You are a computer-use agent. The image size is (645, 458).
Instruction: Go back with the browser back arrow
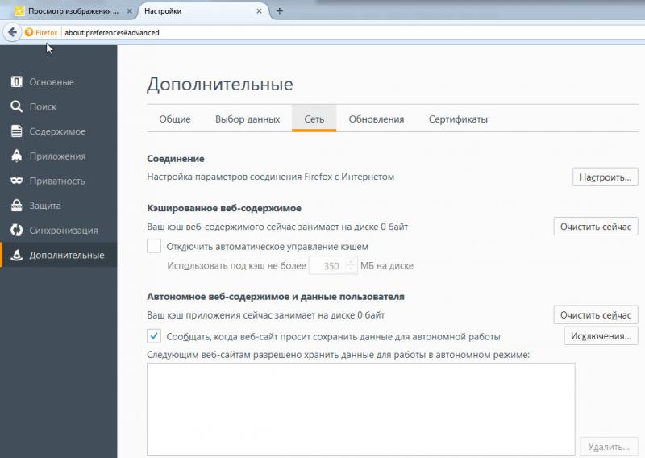tap(12, 32)
